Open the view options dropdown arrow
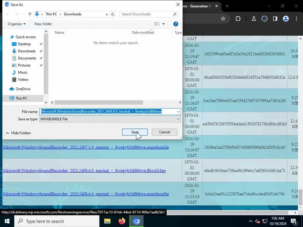The height and width of the screenshot is (227, 303). [x=163, y=24]
